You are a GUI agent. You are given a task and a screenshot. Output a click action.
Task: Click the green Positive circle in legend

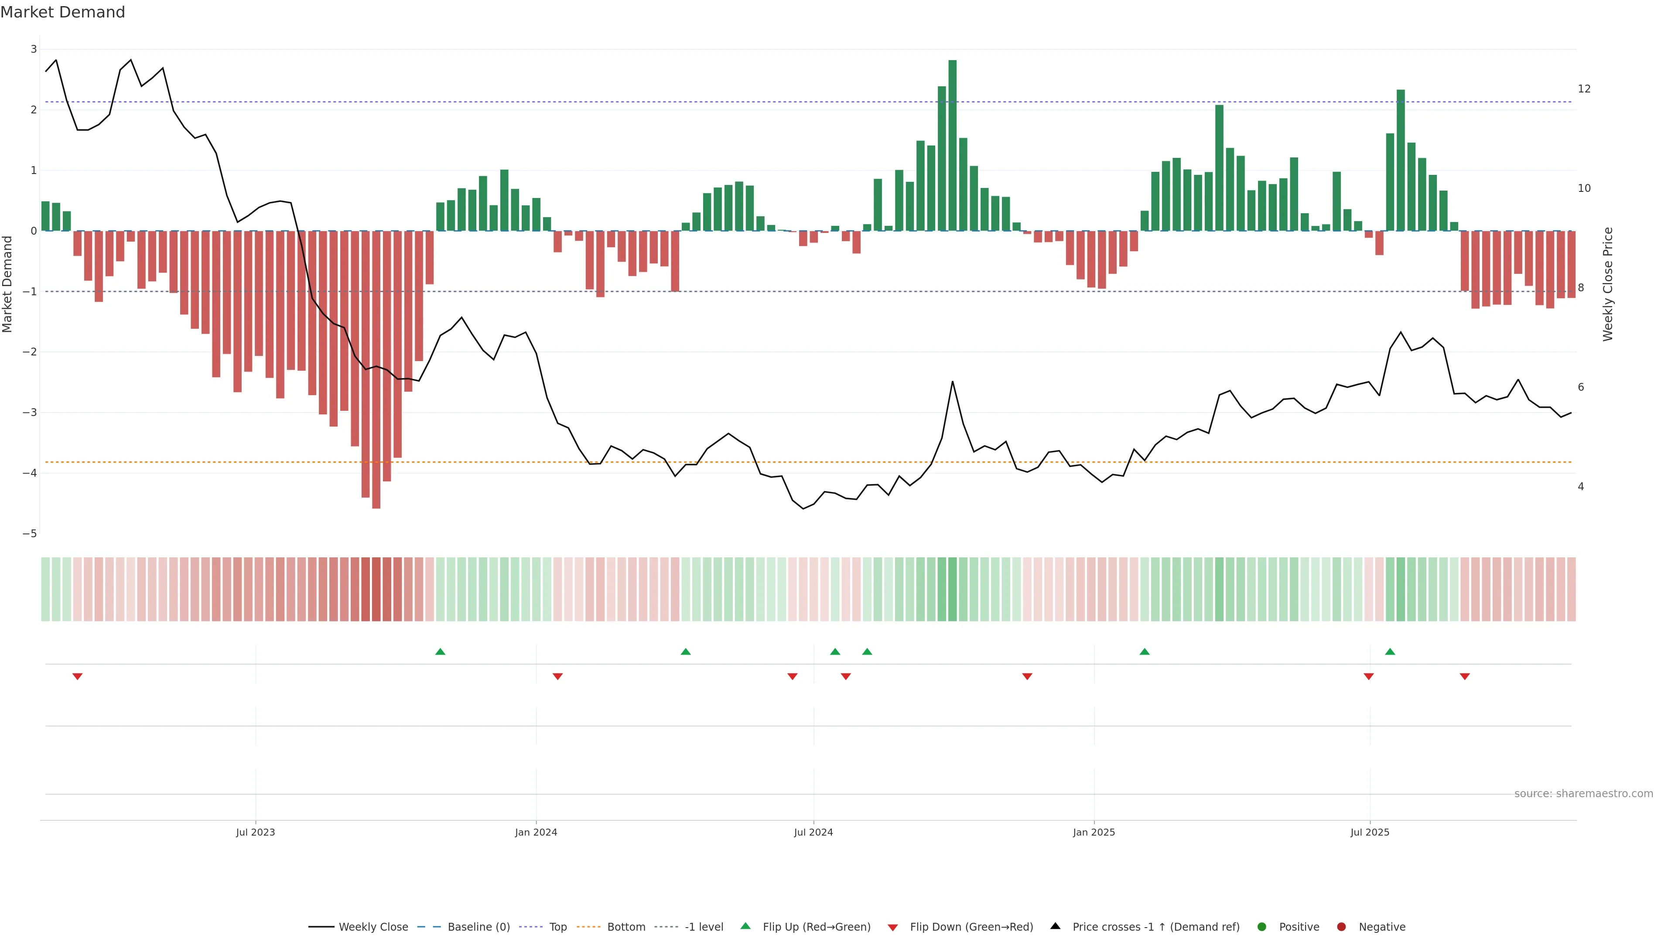point(1261,926)
